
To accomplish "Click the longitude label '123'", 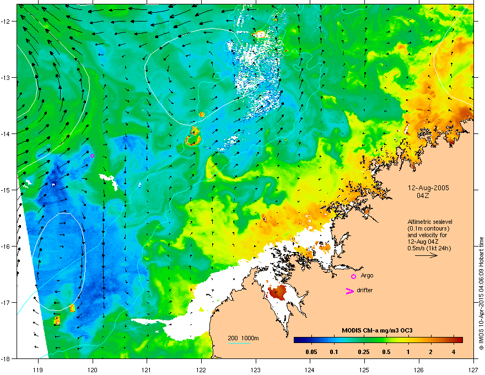I will point(256,369).
